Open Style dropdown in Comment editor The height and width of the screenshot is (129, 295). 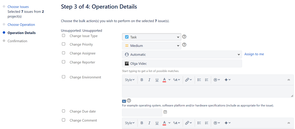(130, 123)
